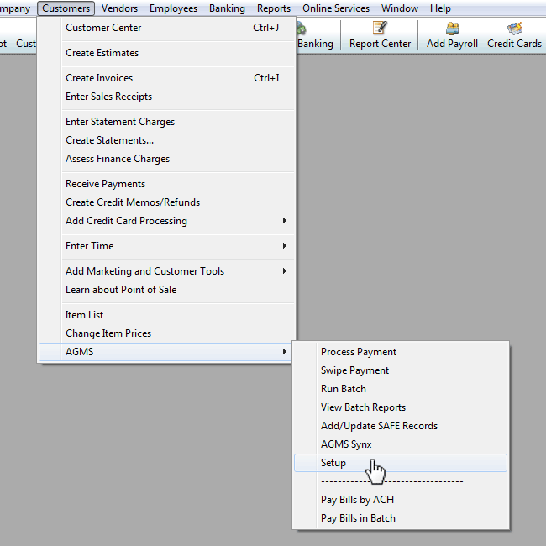Choose Create Invoices
Screen dimensions: 546x546
click(x=167, y=78)
